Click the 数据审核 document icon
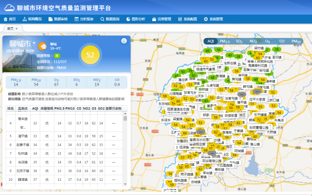Screen dimensions: 312x196 coord(50,19)
